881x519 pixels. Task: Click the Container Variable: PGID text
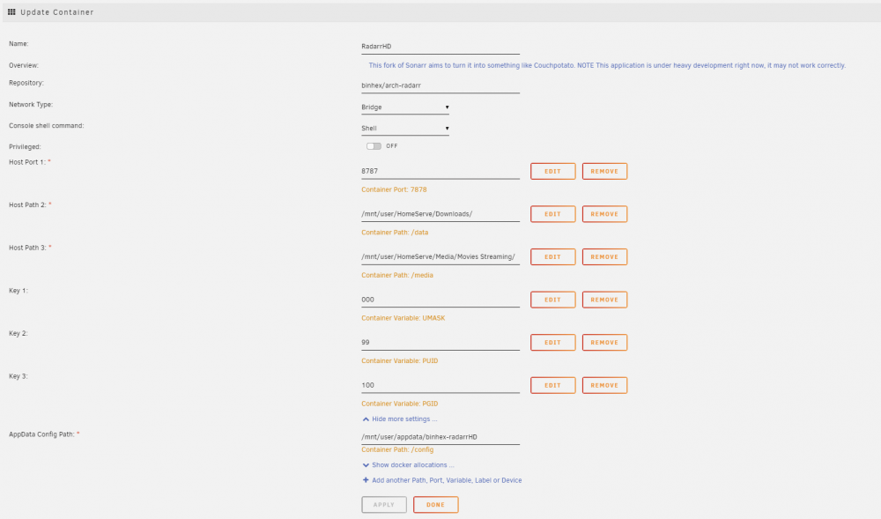point(399,404)
